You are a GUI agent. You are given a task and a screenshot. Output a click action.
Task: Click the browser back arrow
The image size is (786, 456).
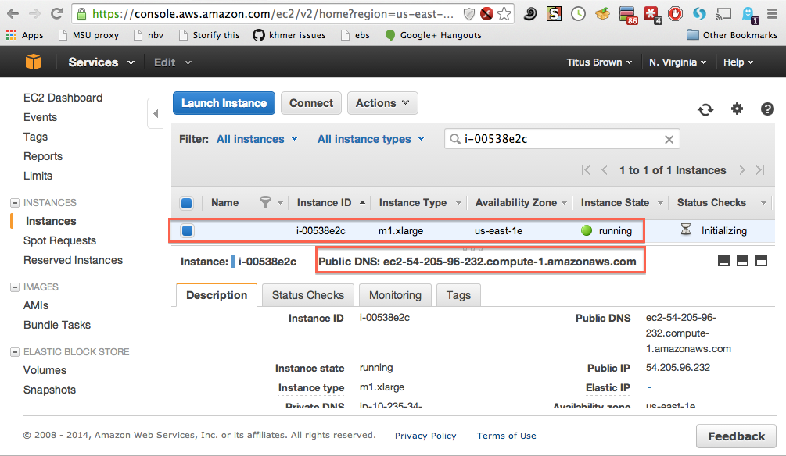coord(13,14)
